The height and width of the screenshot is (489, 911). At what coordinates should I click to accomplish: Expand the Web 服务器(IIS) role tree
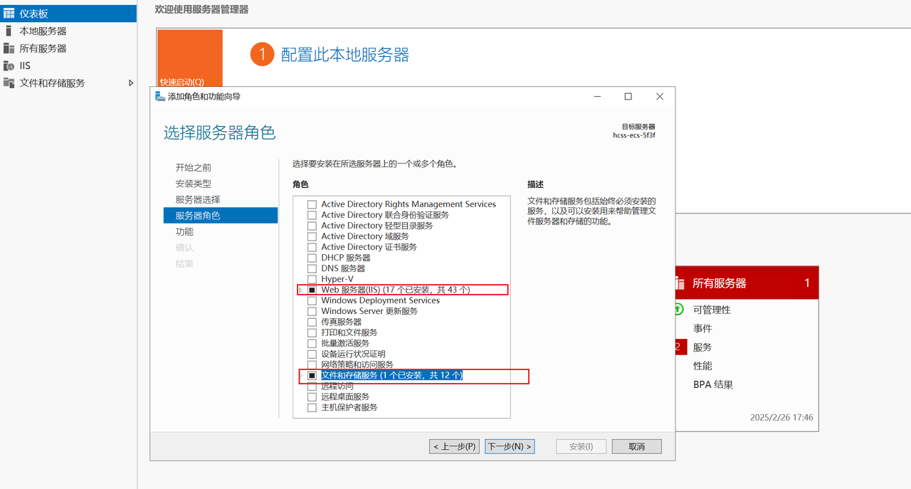pyautogui.click(x=301, y=290)
